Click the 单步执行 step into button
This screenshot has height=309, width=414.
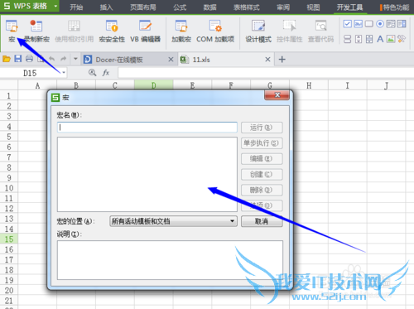point(262,143)
